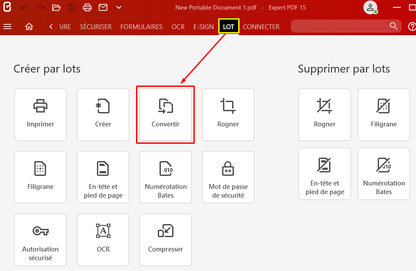The width and height of the screenshot is (416, 271).
Task: Open Filigrane under Créer par lots
Action: [x=40, y=177]
